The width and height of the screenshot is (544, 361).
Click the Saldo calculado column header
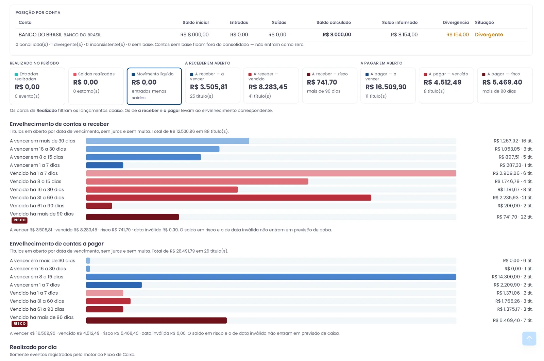pyautogui.click(x=334, y=22)
